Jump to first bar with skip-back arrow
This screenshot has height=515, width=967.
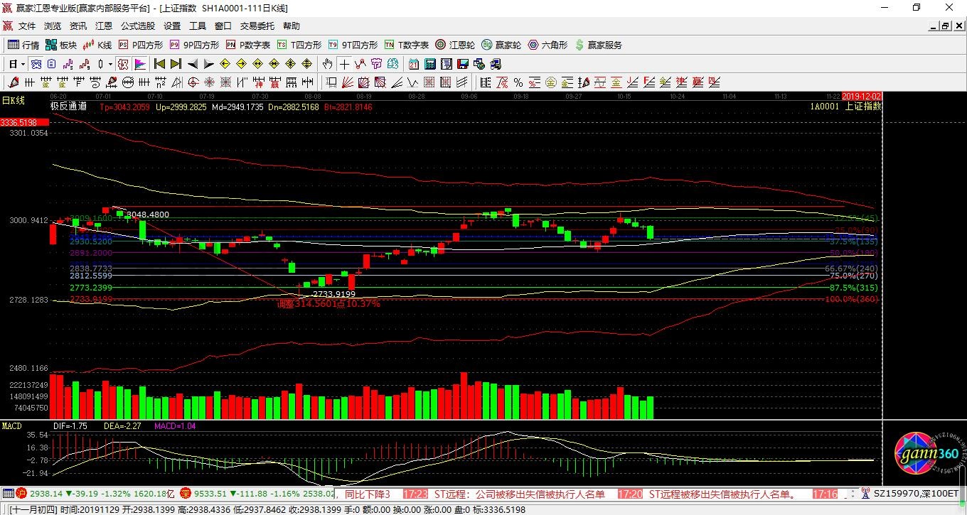tap(160, 64)
